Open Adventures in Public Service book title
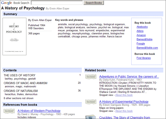This screenshot has height=119, width=166. (x=129, y=76)
